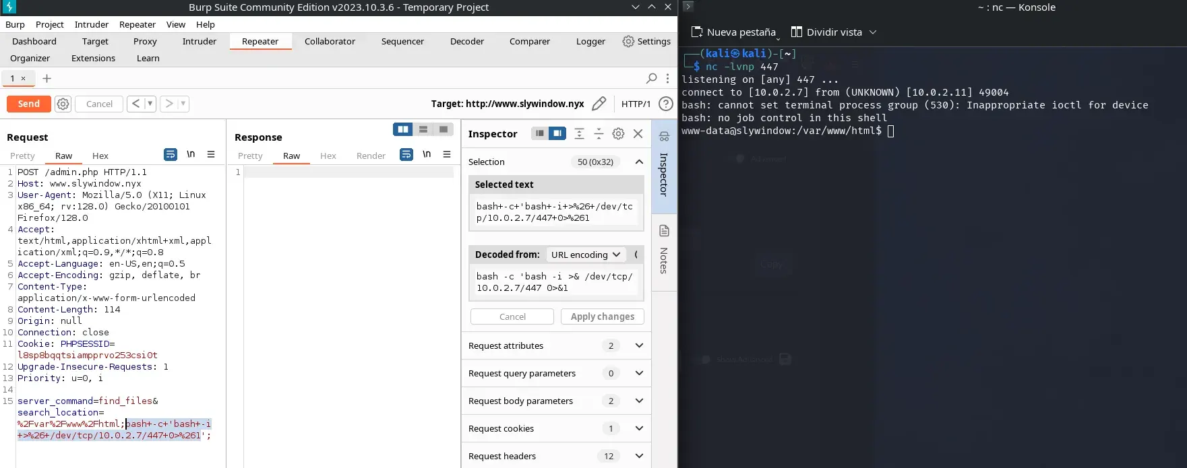
Task: Click in the Inspector Selected text field
Action: (556, 212)
